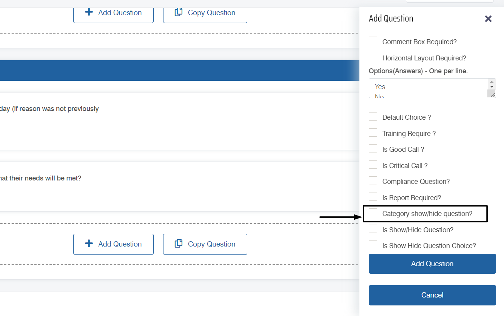Image resolution: width=504 pixels, height=316 pixels.
Task: Check Category show/hide question box
Action: (373, 213)
